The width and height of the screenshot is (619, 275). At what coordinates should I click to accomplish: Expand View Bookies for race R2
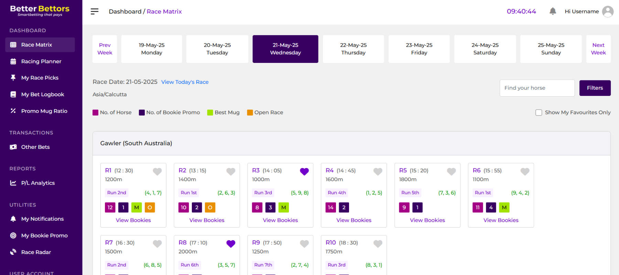pos(207,220)
